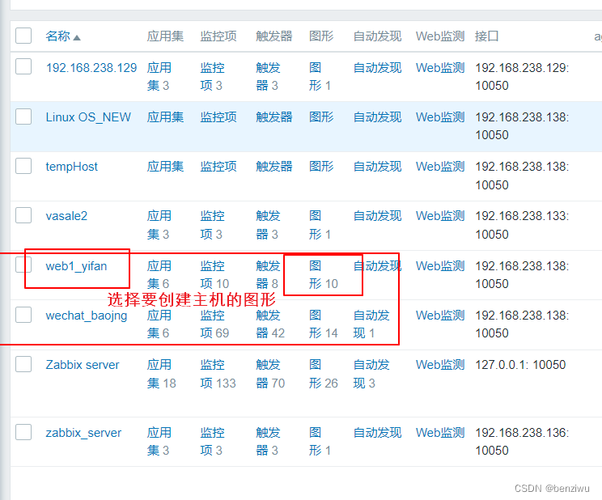
Task: Open host tempHost
Action: click(x=72, y=167)
